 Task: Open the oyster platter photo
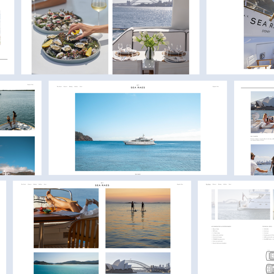tap(70, 37)
